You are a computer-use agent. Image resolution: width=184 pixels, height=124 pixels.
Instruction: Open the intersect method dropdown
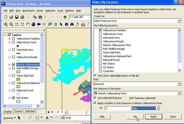pos(179,84)
